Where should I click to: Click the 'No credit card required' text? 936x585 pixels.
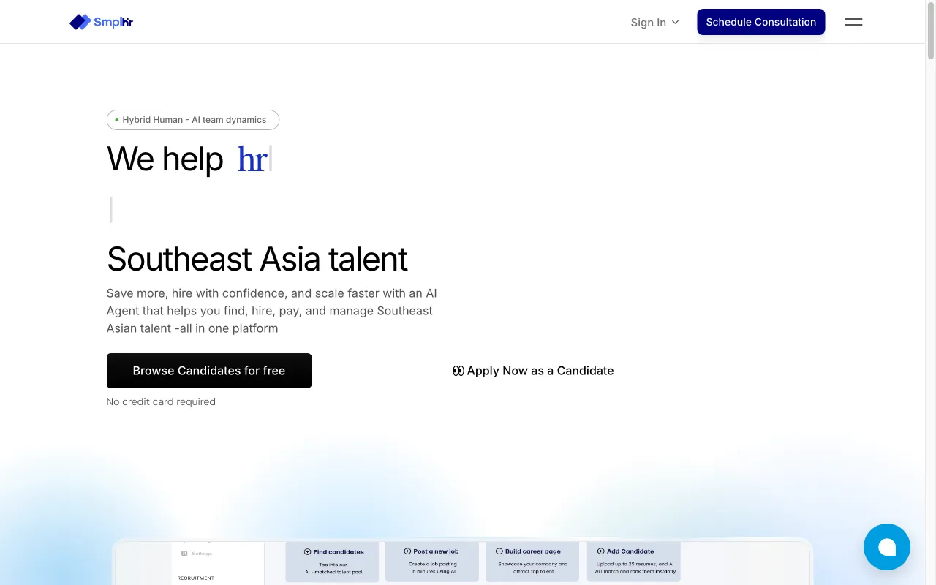(x=161, y=401)
